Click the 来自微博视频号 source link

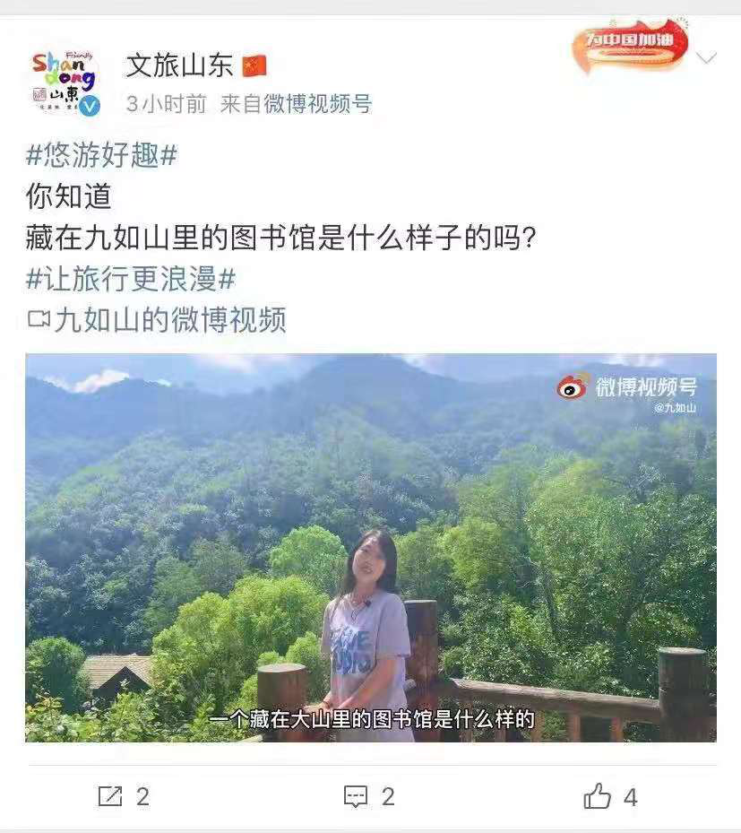click(296, 104)
